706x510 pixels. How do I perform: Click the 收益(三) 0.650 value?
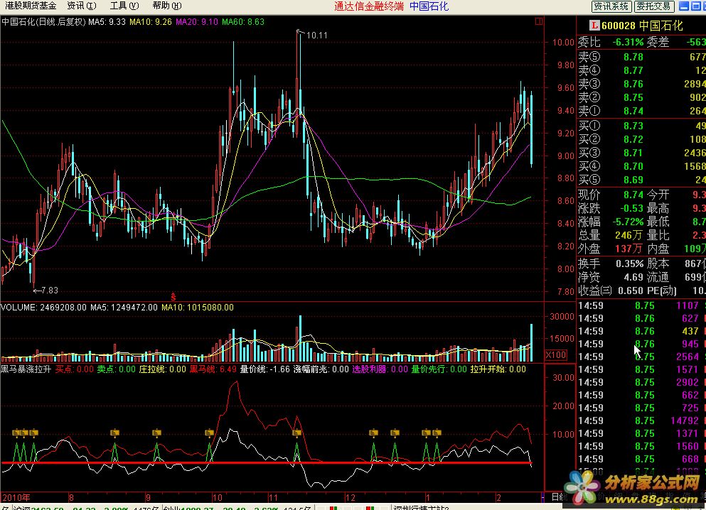click(631, 291)
